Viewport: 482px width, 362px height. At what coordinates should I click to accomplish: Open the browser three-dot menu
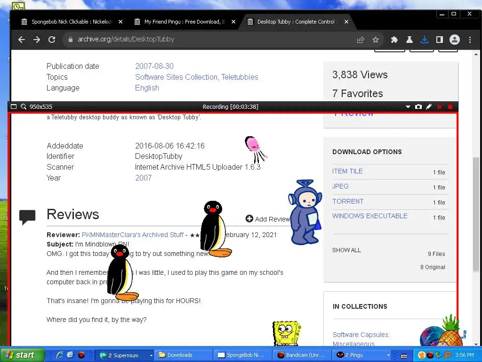[x=470, y=40]
